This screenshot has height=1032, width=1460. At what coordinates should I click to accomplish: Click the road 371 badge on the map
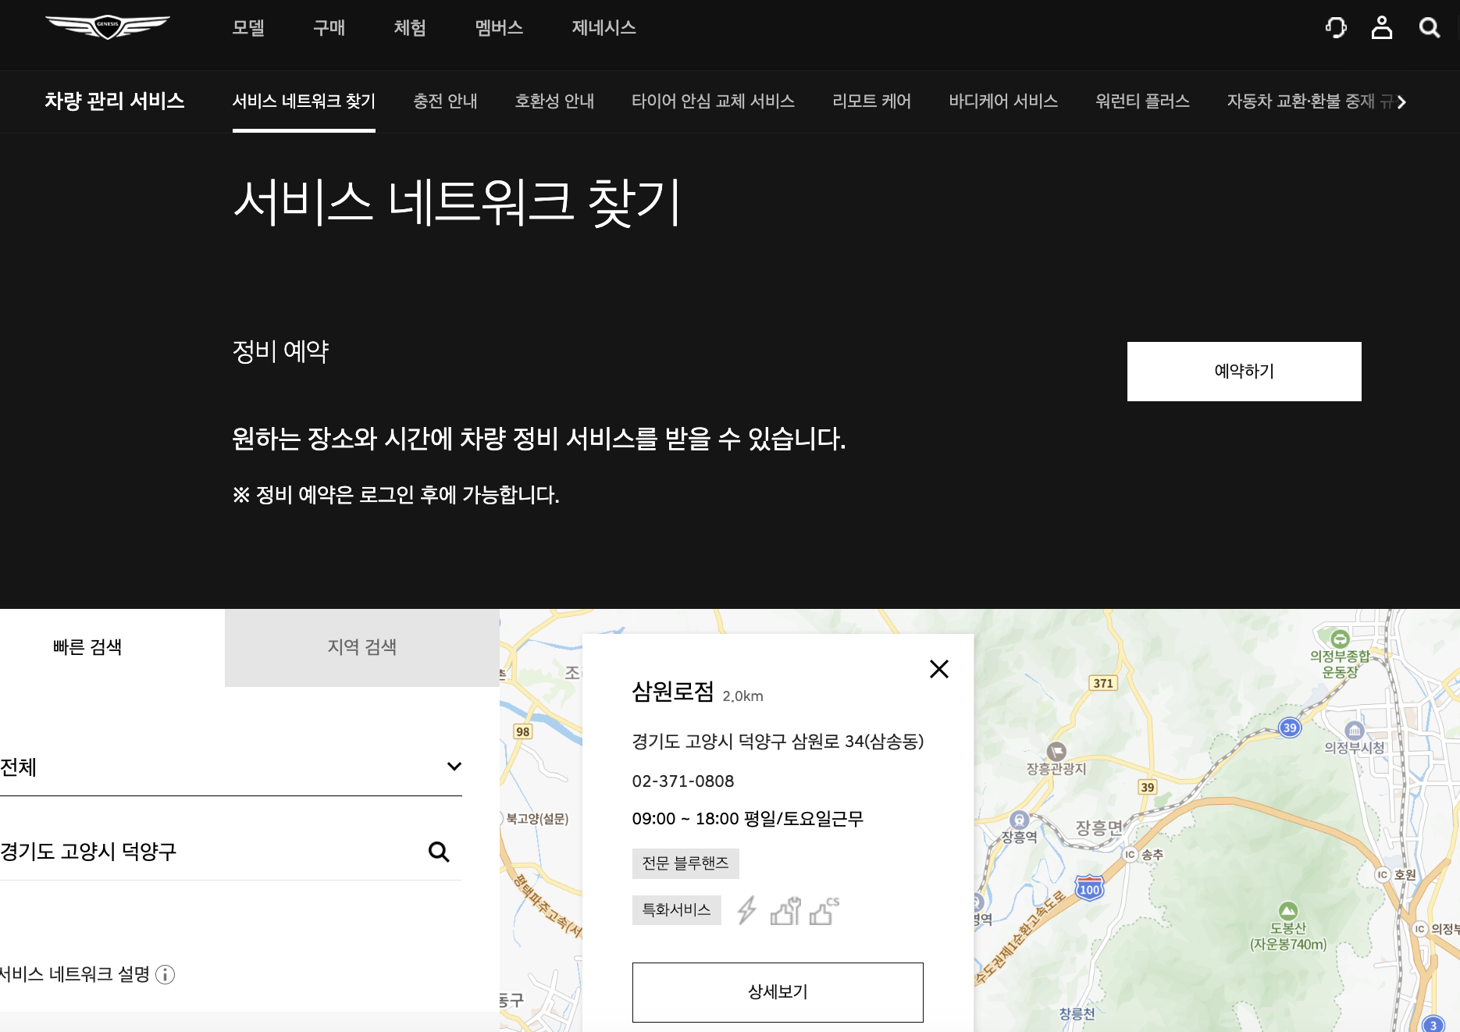1103,683
